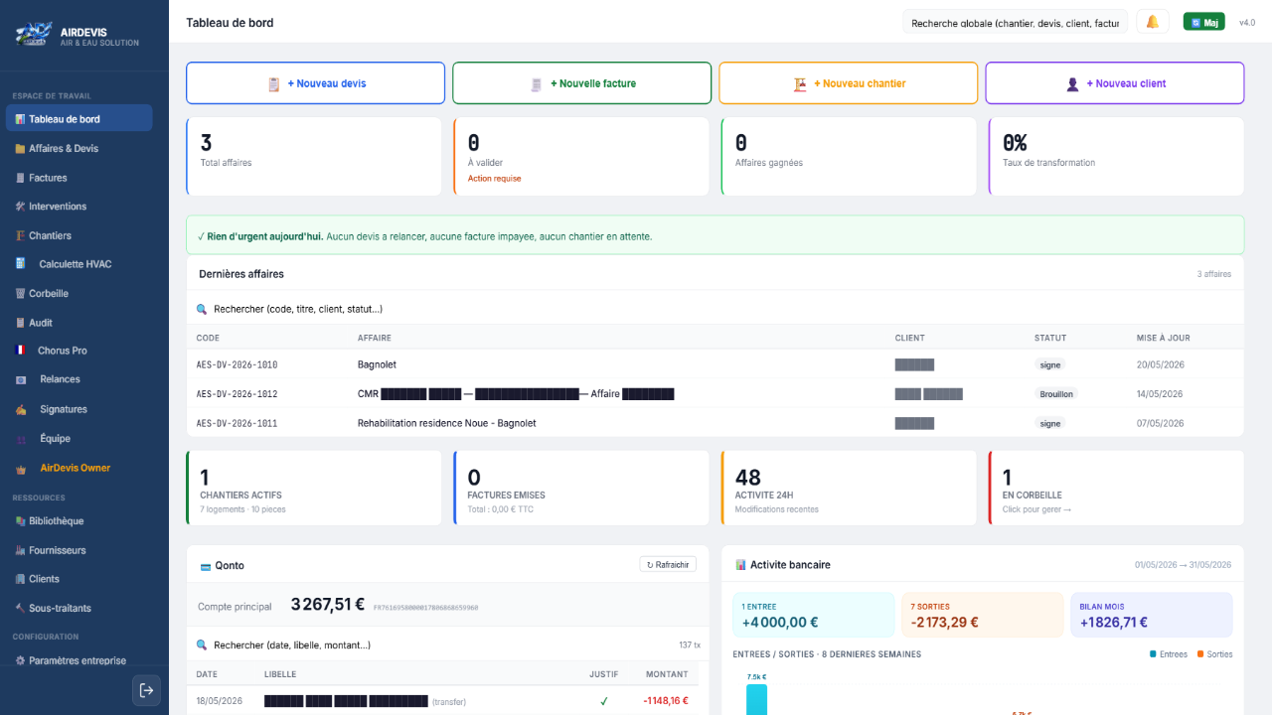This screenshot has height=715, width=1272.
Task: Click the Rafraichir button in Qonto
Action: tap(668, 565)
